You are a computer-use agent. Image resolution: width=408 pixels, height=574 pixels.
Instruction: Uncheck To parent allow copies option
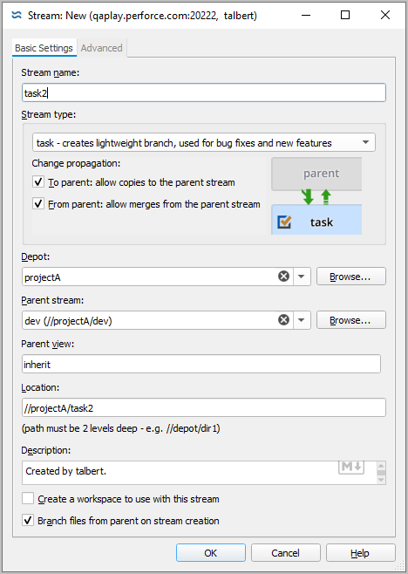tap(38, 182)
